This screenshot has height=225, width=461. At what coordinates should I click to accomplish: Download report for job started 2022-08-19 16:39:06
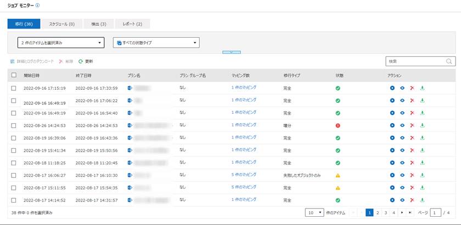422,138
